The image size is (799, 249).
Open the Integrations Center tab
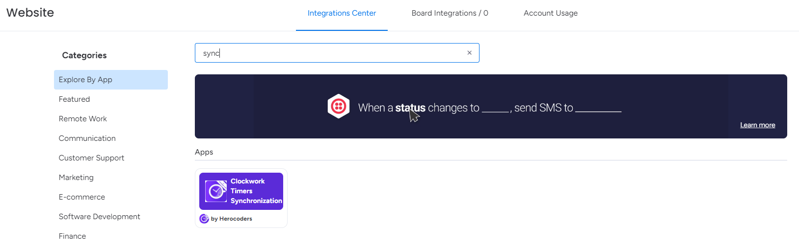(342, 13)
